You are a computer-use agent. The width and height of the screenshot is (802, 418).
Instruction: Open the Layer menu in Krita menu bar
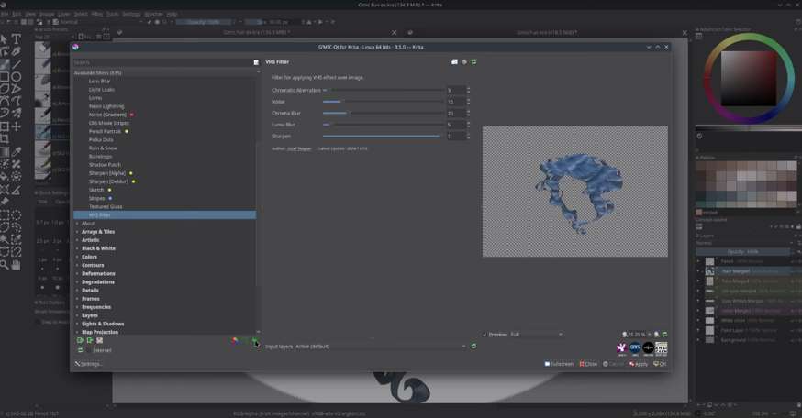tap(63, 14)
